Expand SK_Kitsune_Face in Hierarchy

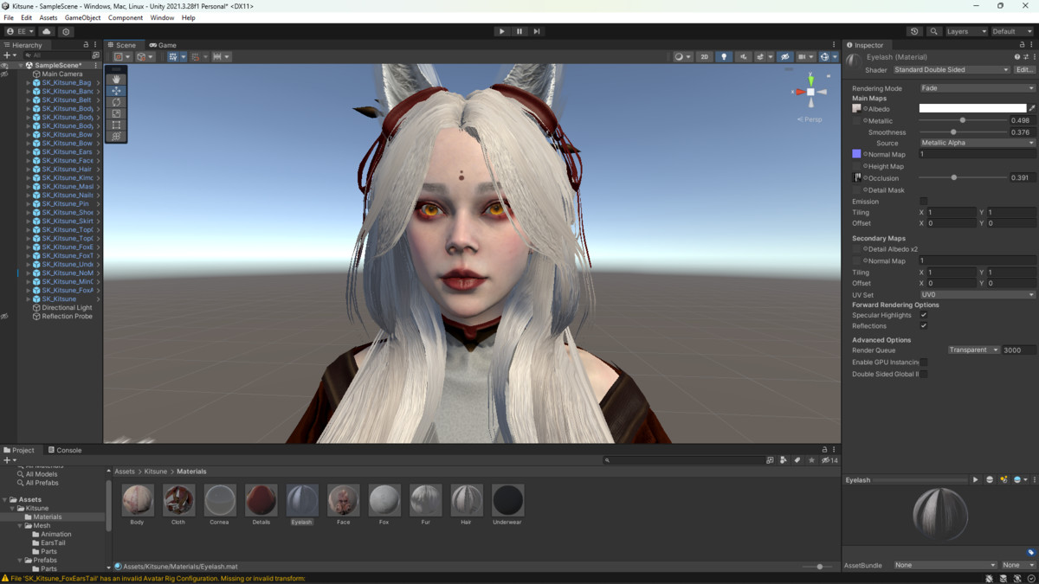pyautogui.click(x=28, y=161)
